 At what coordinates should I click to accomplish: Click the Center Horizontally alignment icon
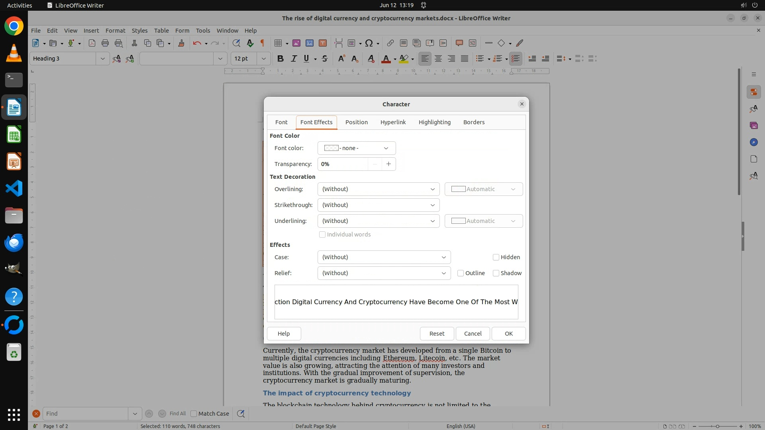438,59
